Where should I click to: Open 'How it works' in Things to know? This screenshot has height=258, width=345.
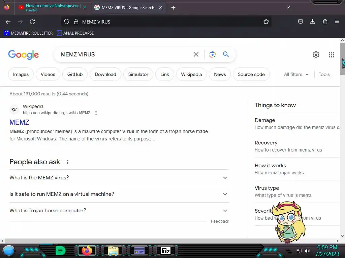297,169
